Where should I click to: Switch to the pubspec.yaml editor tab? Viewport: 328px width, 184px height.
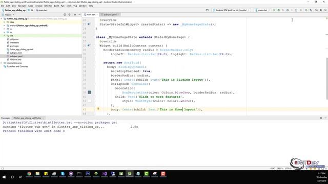pos(110,15)
